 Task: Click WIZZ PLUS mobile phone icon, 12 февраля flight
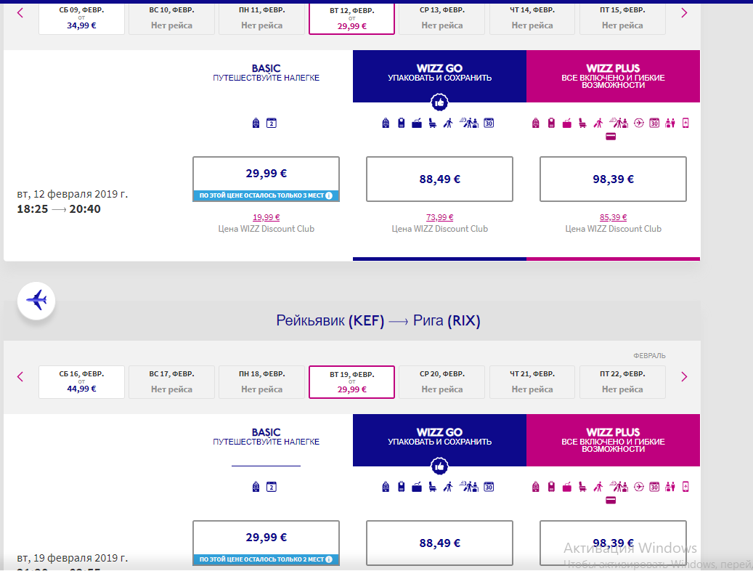click(685, 123)
